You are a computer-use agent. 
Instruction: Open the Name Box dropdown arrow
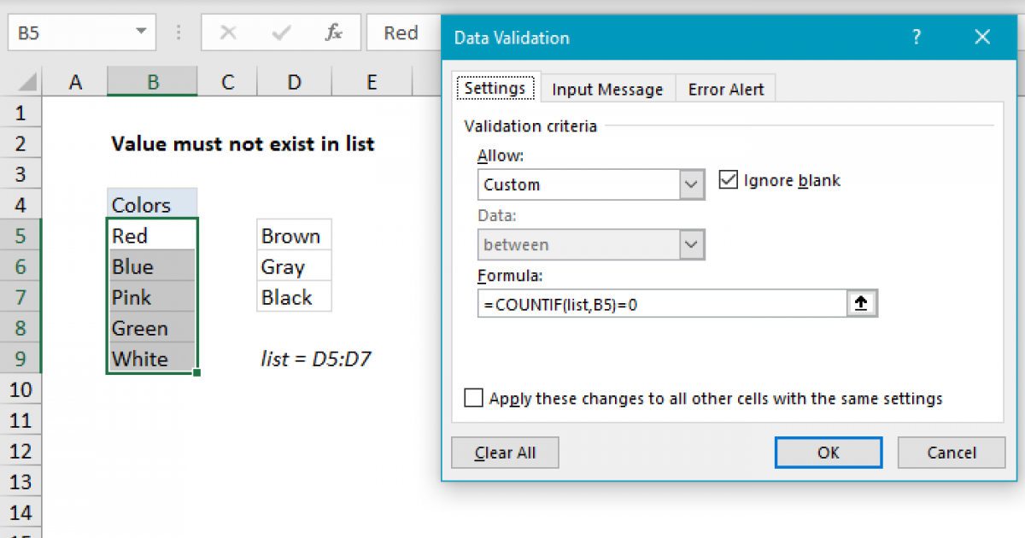pos(139,32)
